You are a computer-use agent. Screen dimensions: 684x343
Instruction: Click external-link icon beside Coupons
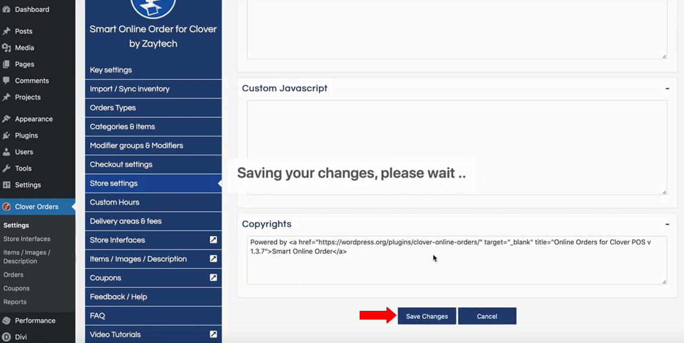point(213,277)
